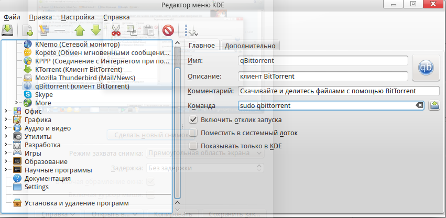The width and height of the screenshot is (446, 218).
Task: Switch to the Главное tab
Action: pos(202,46)
